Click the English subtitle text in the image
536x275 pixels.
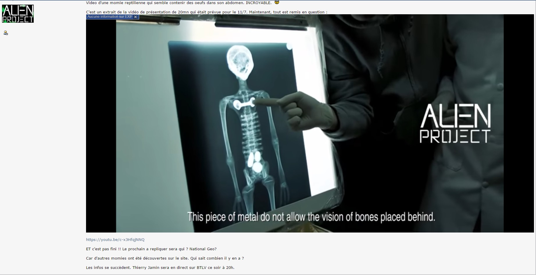(x=311, y=217)
